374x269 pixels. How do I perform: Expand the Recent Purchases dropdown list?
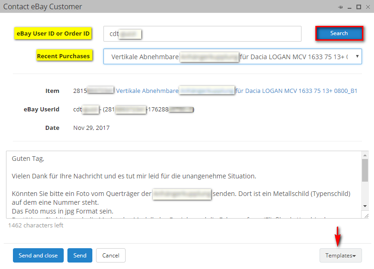point(232,56)
